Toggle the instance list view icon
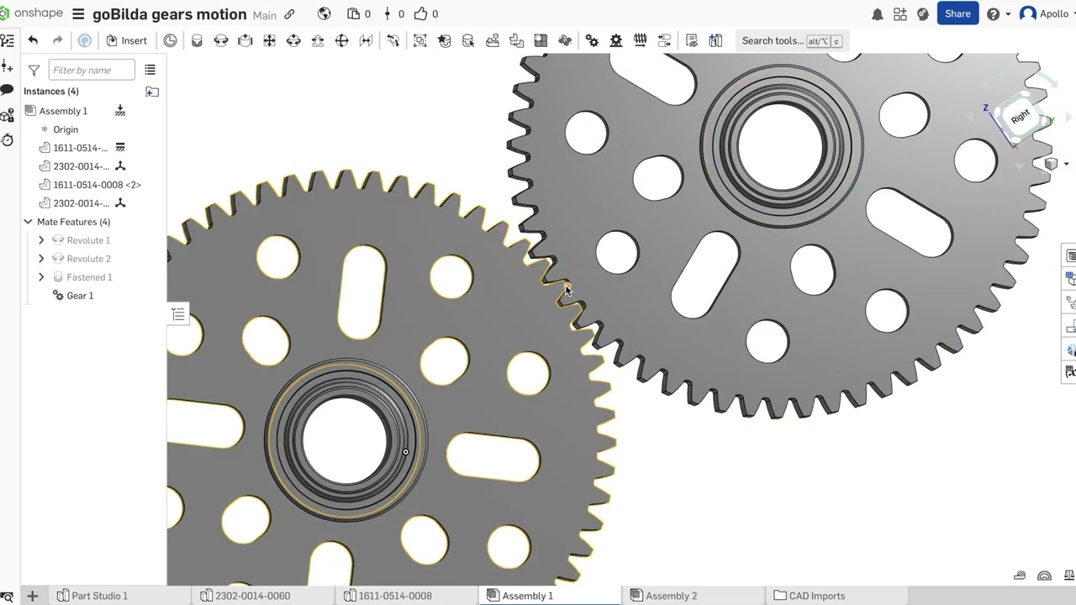 point(150,70)
